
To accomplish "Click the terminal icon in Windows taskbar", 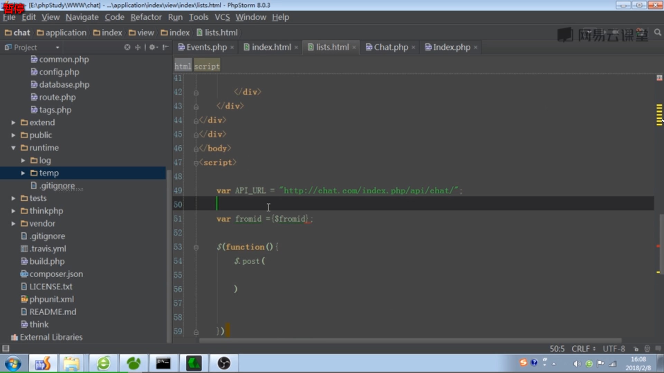I will pyautogui.click(x=163, y=363).
